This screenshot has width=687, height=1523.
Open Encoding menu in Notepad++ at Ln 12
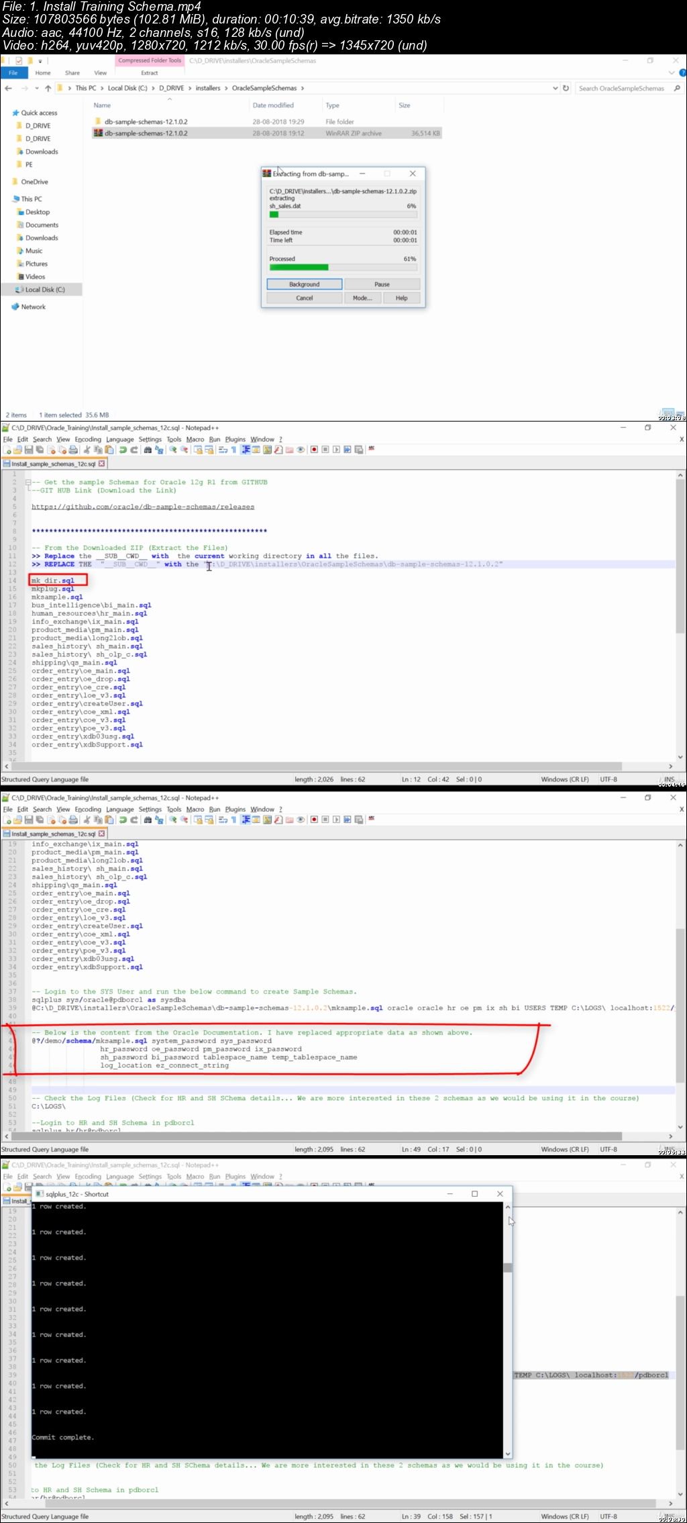[x=88, y=440]
